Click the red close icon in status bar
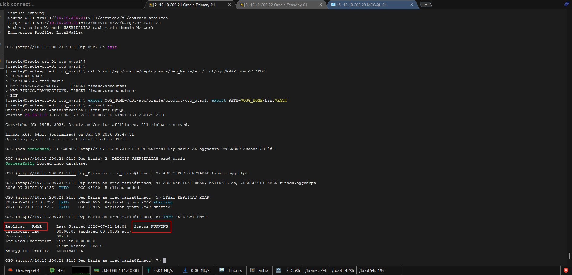Image resolution: width=572 pixels, height=275 pixels. (x=566, y=270)
